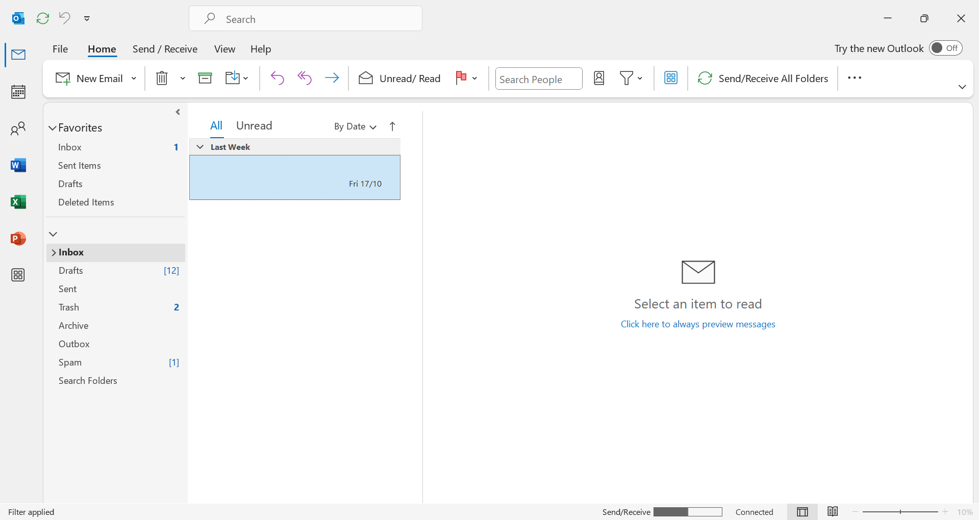Open Sent Items under Favorites
979x520 pixels.
tap(116, 166)
